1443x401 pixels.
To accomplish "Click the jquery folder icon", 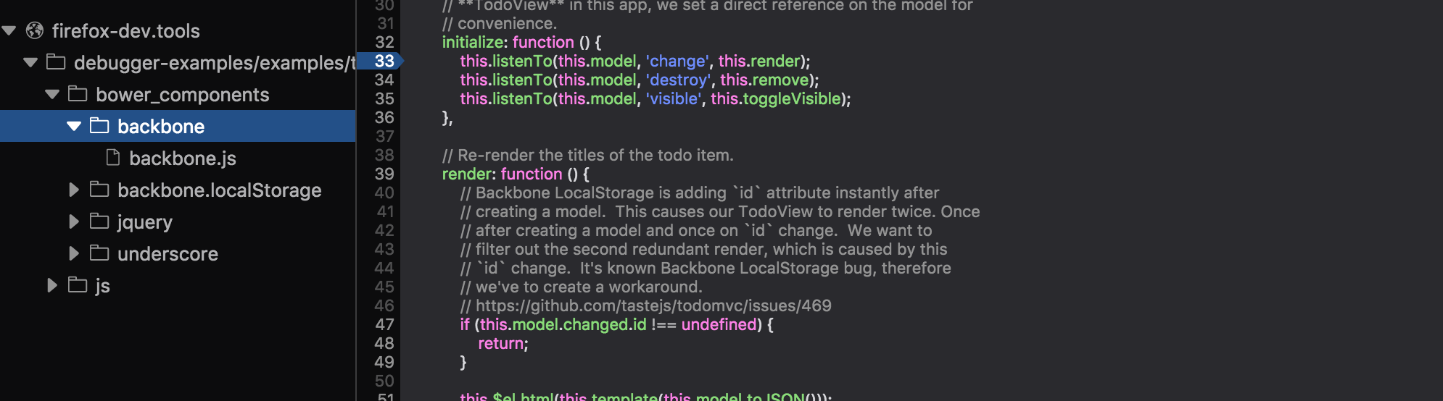I will [x=99, y=221].
